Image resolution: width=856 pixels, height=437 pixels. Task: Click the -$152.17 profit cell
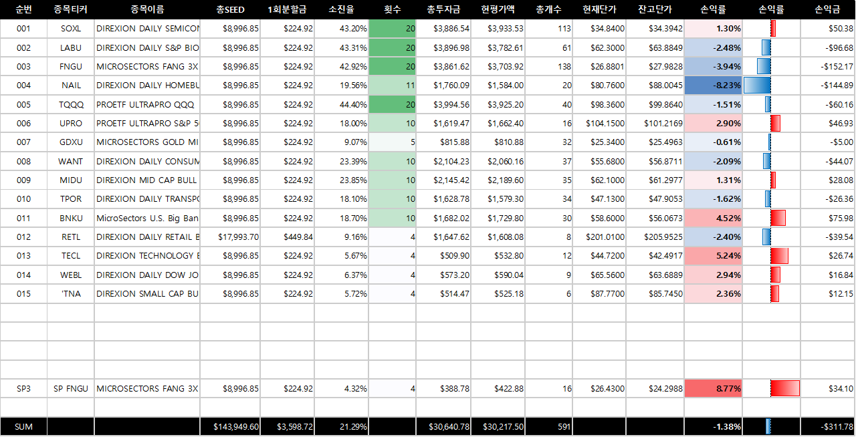pos(828,67)
